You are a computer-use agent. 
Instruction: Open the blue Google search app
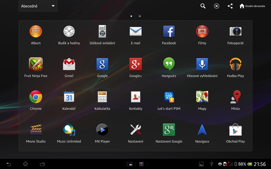click(x=102, y=64)
